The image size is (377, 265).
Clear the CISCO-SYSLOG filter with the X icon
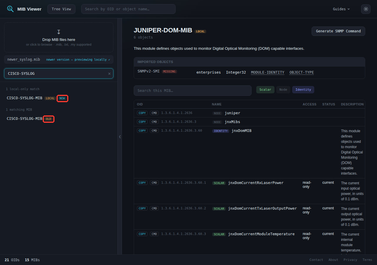click(109, 74)
